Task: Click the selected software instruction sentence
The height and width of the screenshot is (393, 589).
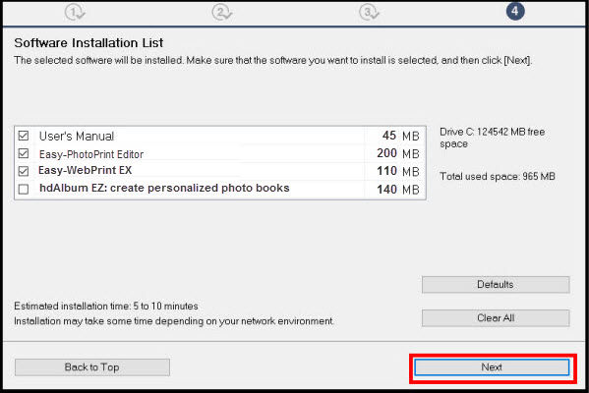Action: [273, 61]
